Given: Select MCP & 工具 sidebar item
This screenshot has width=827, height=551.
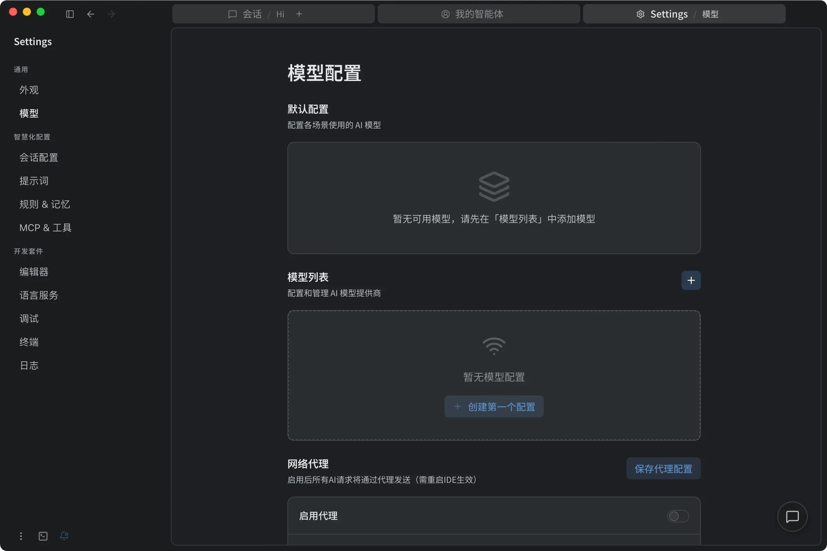Looking at the screenshot, I should pyautogui.click(x=45, y=228).
